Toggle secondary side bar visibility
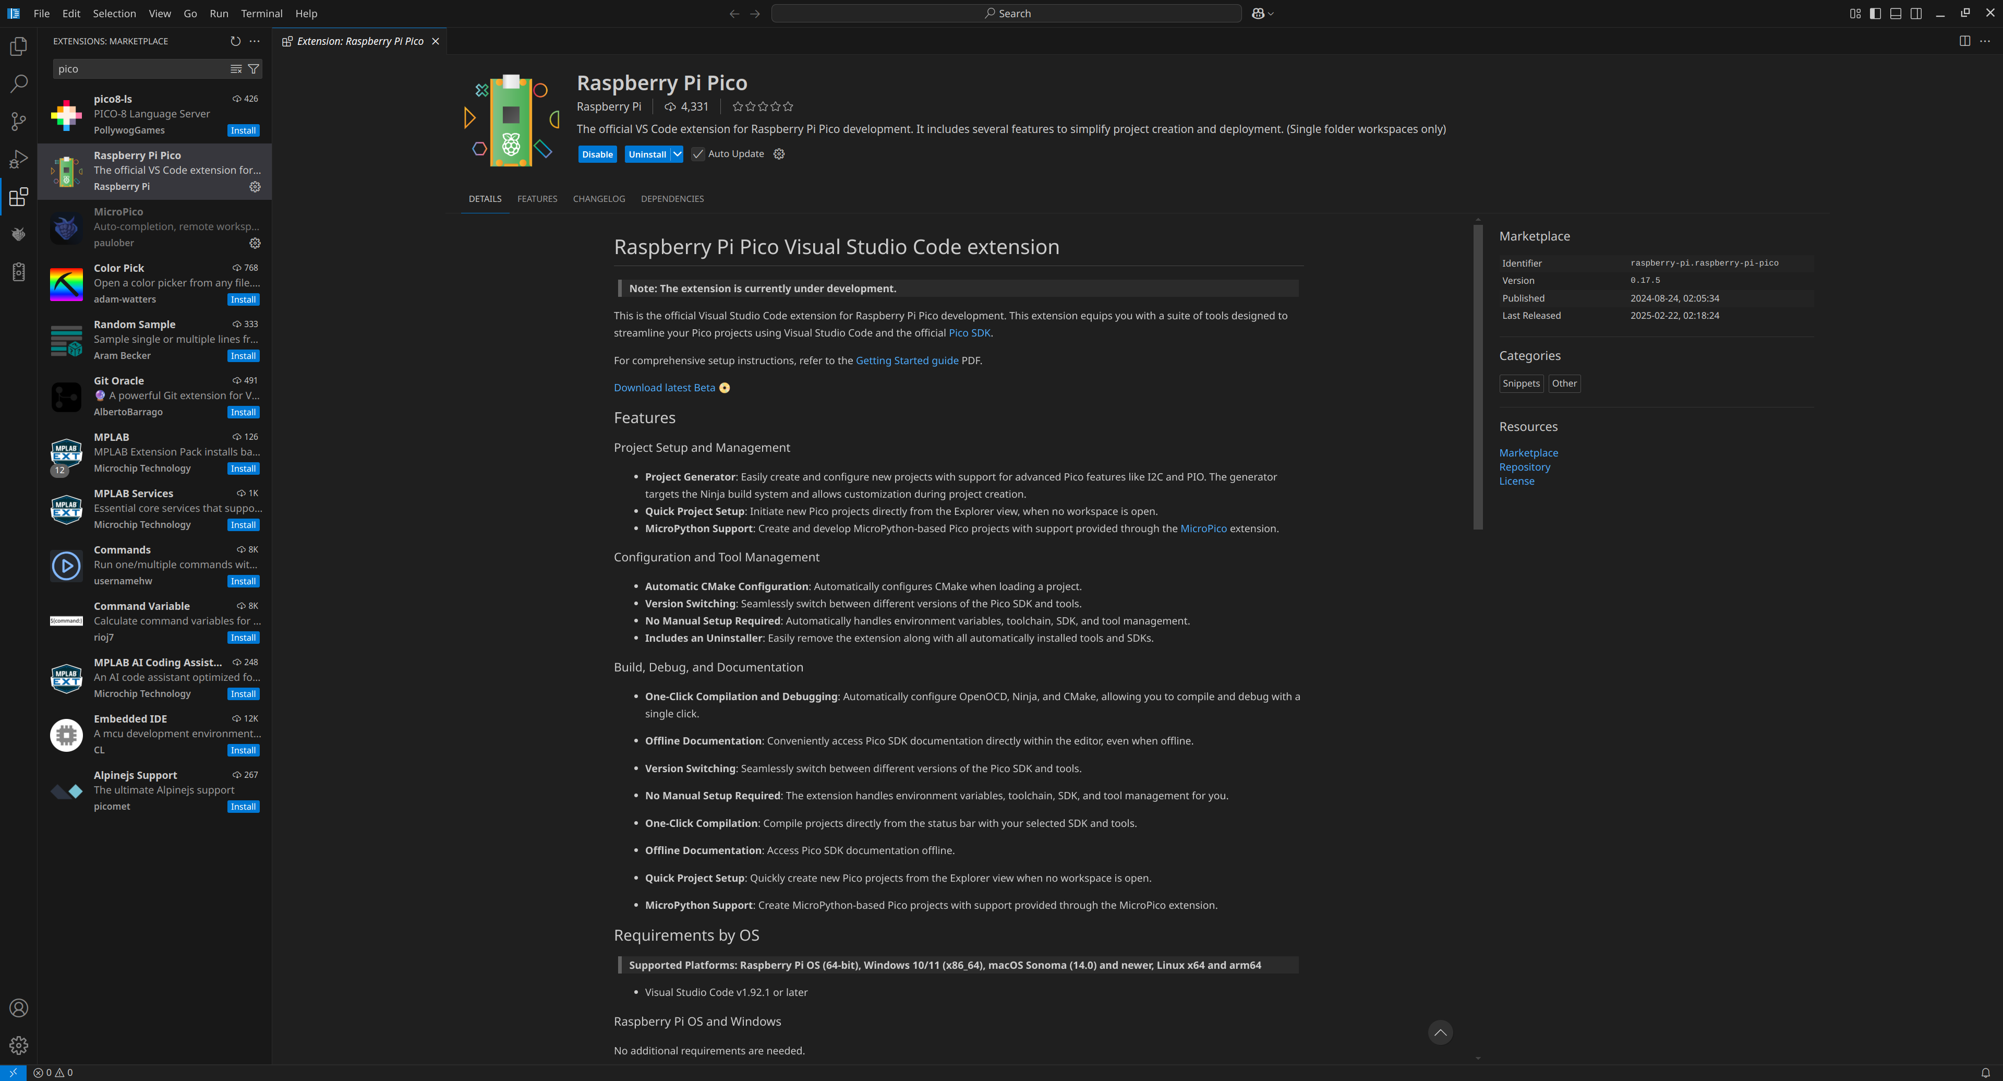Viewport: 2003px width, 1081px height. point(1916,13)
